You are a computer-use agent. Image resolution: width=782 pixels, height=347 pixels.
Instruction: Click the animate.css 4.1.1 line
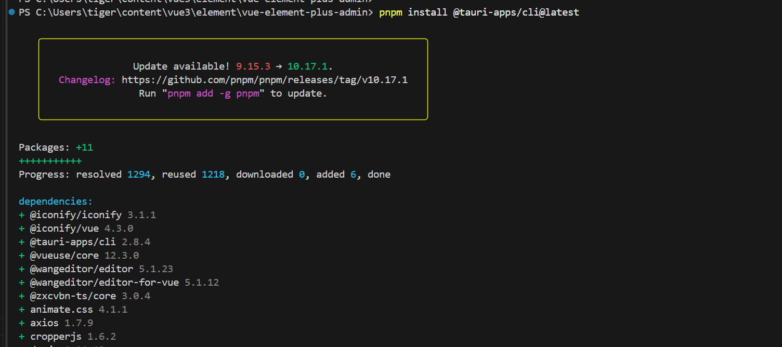pyautogui.click(x=73, y=310)
